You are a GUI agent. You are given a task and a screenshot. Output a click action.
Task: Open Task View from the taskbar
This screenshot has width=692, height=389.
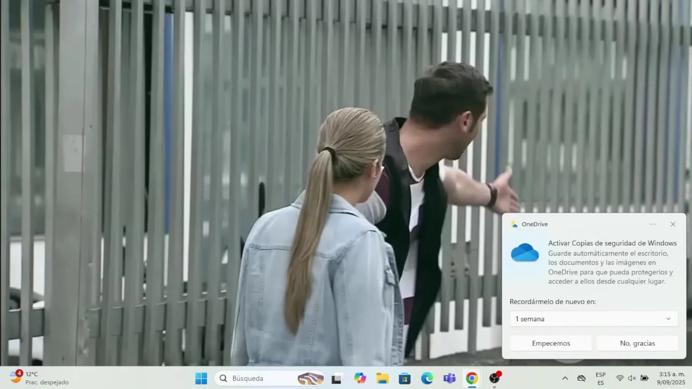pos(336,378)
